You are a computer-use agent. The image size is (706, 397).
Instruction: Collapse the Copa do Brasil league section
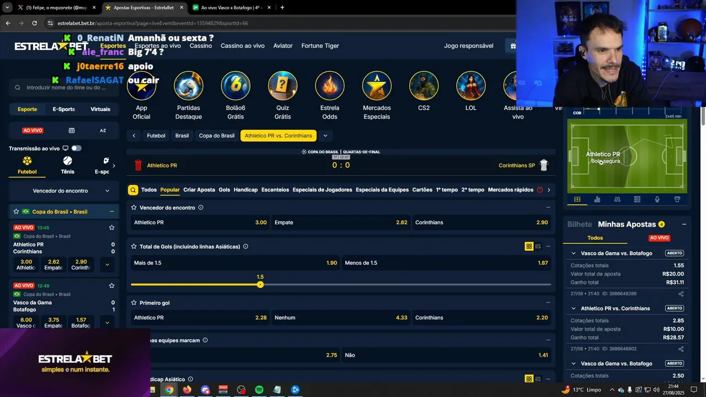pos(111,212)
